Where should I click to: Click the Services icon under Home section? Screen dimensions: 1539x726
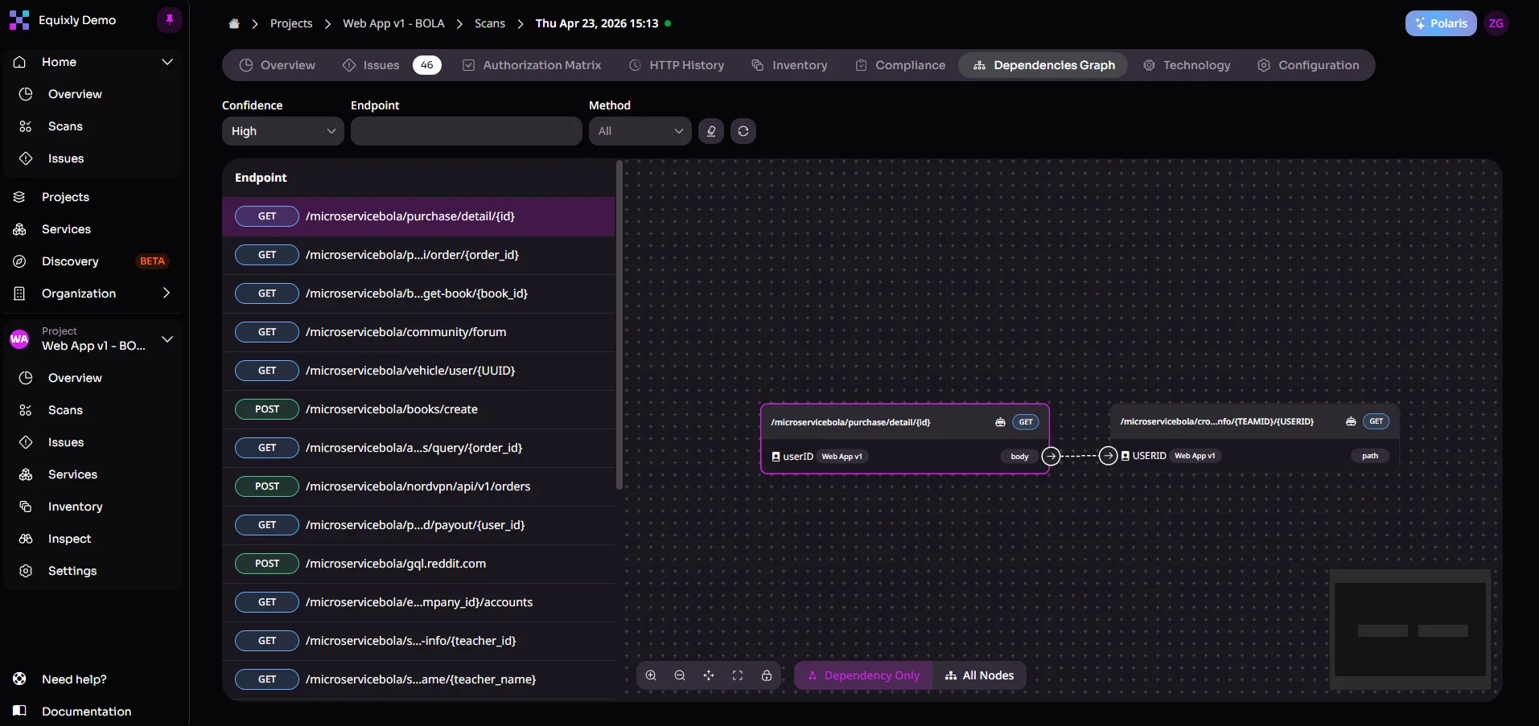20,229
